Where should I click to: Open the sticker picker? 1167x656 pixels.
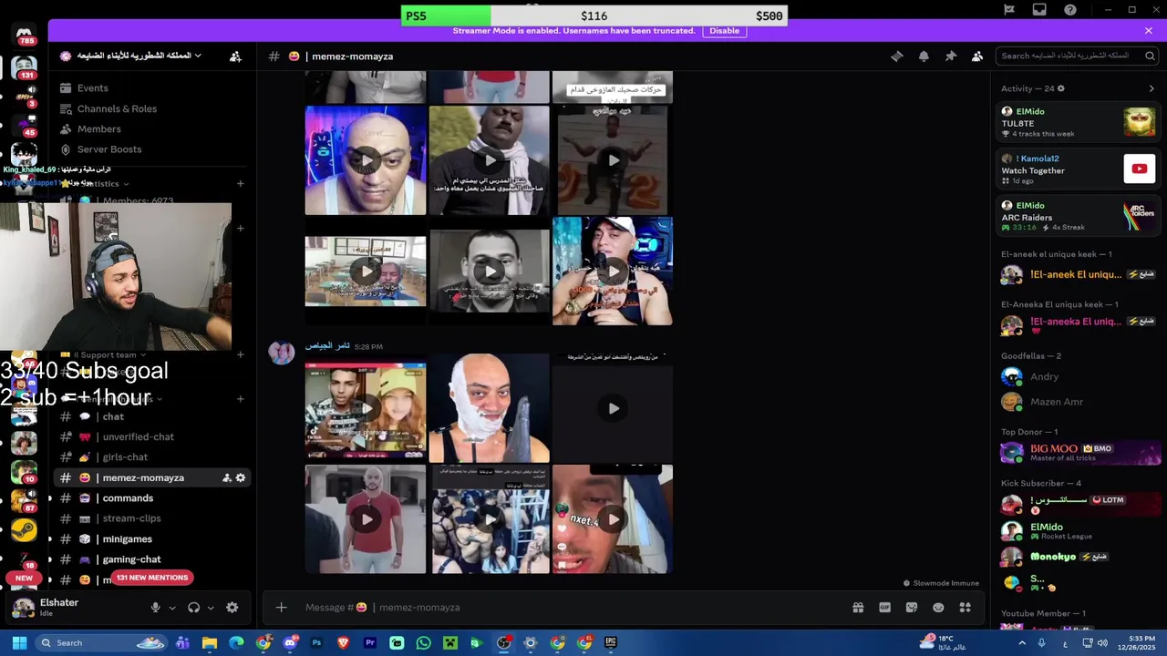click(912, 608)
